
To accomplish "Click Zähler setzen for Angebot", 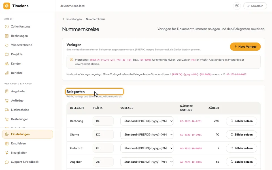I will tap(241, 162).
